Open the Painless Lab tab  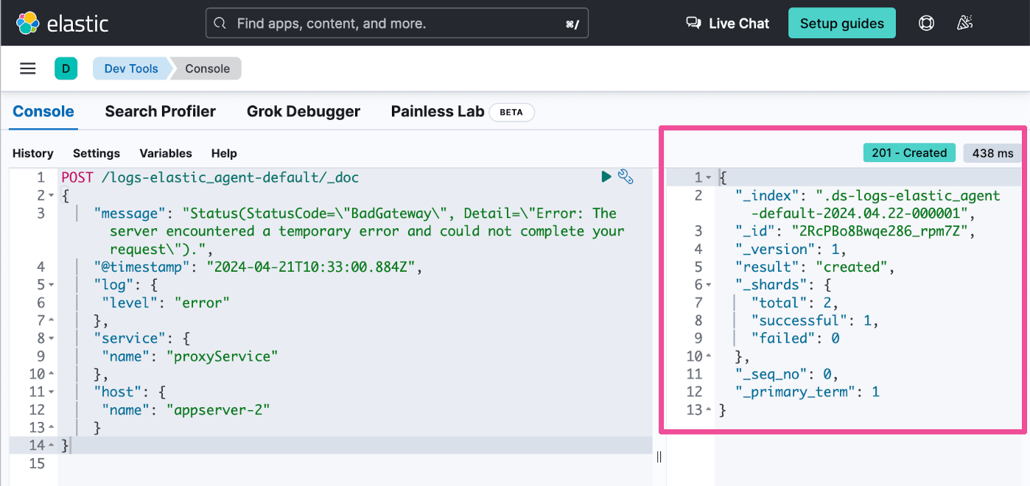click(x=438, y=111)
